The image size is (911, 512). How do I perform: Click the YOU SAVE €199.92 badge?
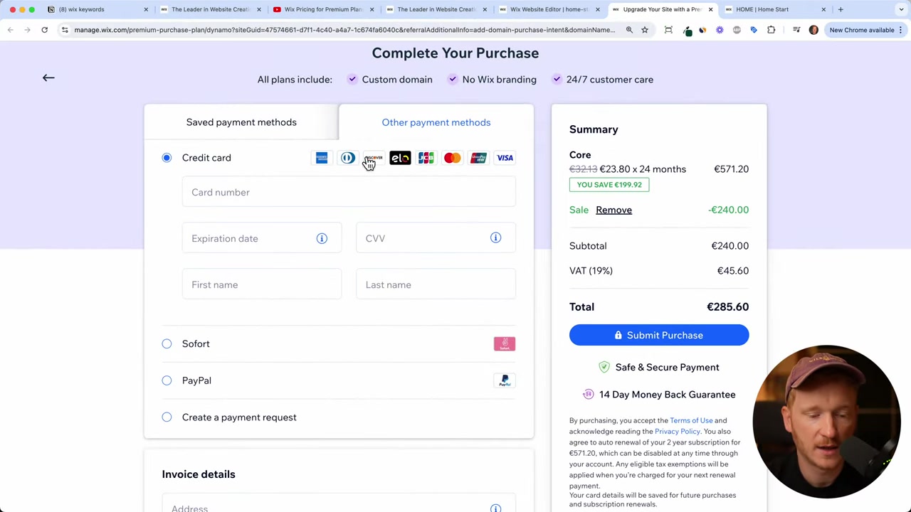click(x=609, y=185)
